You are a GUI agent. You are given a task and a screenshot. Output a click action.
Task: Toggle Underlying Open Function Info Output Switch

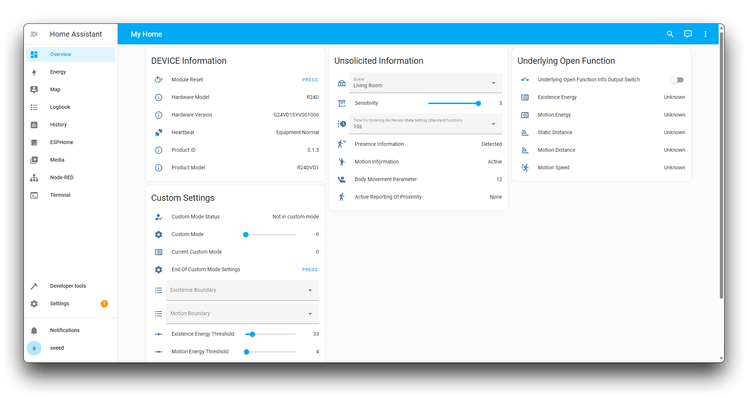point(677,80)
